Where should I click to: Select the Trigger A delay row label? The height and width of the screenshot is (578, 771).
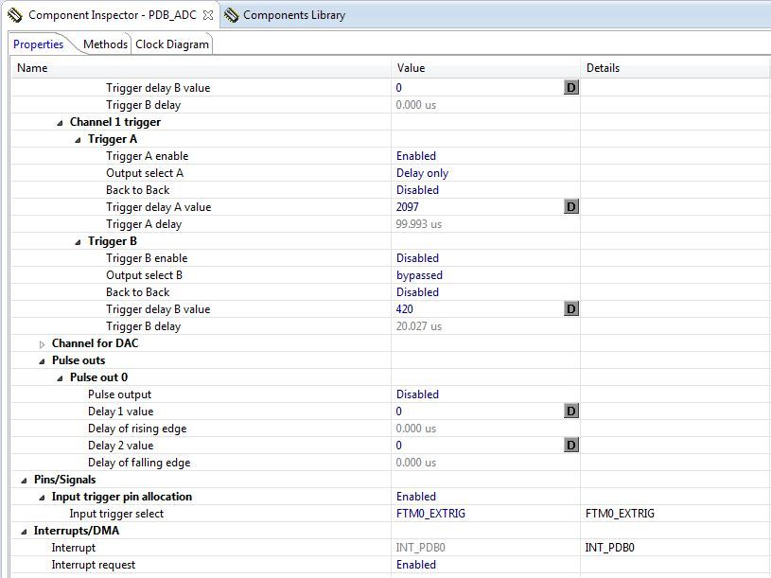click(x=144, y=224)
